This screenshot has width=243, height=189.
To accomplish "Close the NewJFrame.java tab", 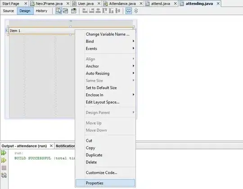I will click(68, 4).
